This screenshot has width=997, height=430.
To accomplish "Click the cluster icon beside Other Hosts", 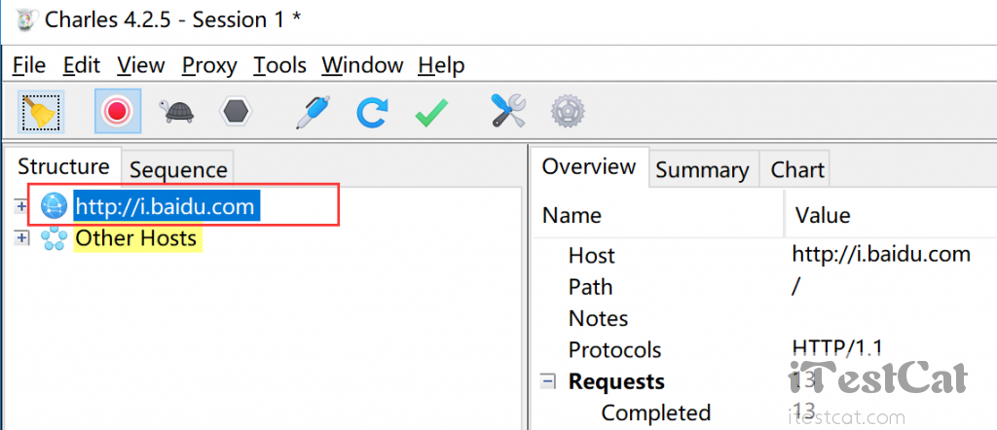I will pyautogui.click(x=55, y=238).
